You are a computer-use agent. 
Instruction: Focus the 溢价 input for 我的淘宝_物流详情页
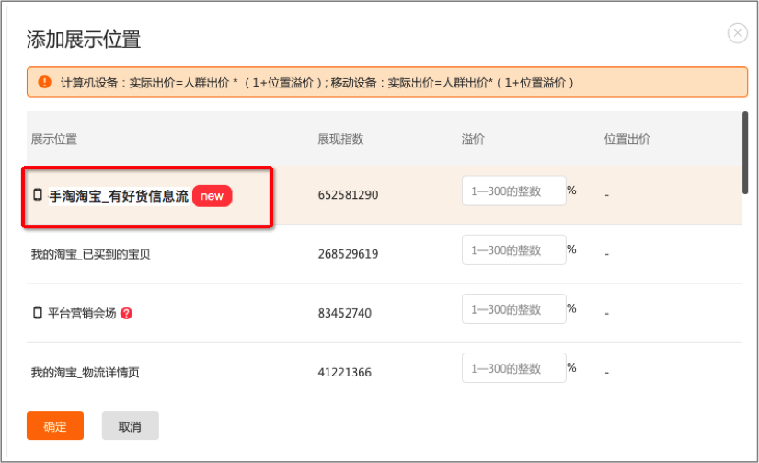click(513, 368)
